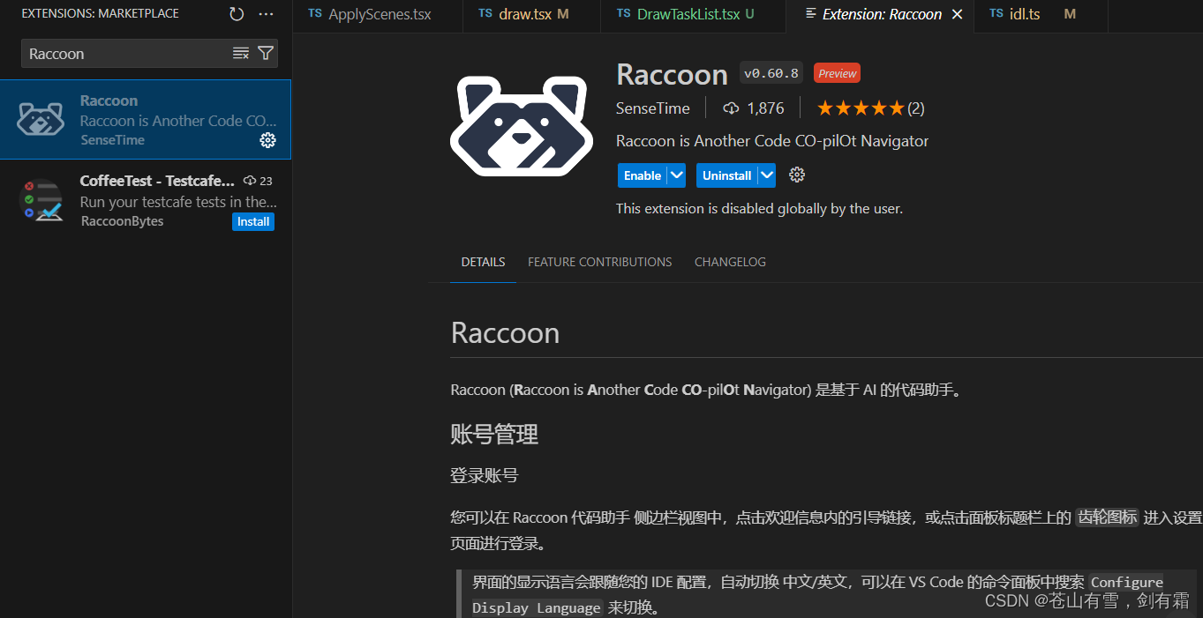Install the CoffeeTest extension
The width and height of the screenshot is (1203, 618).
pyautogui.click(x=253, y=221)
